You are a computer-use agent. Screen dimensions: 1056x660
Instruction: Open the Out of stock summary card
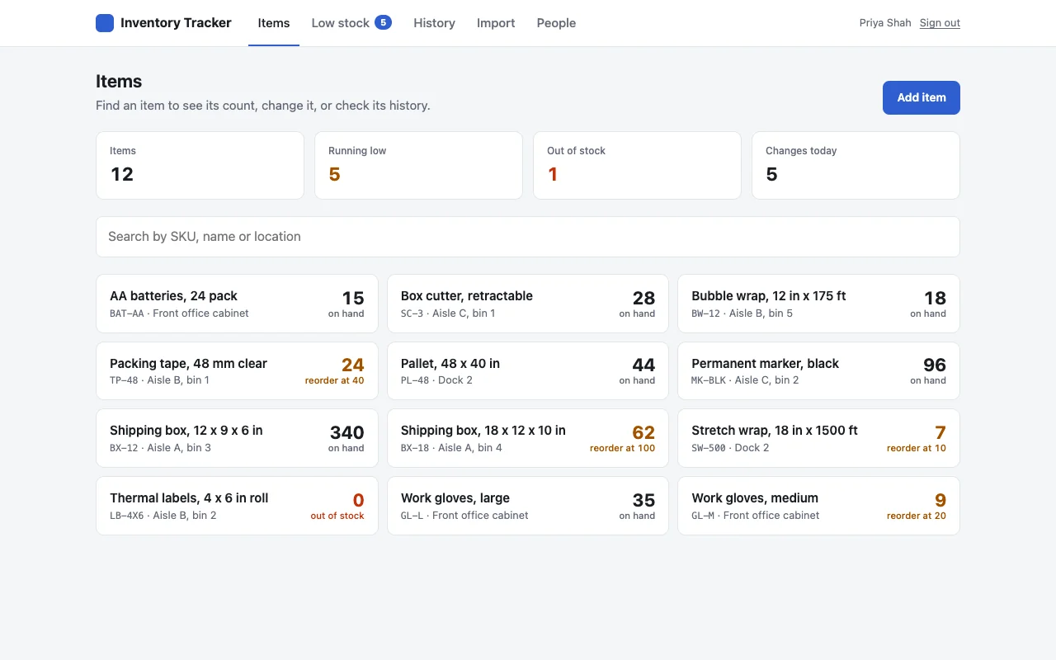637,165
